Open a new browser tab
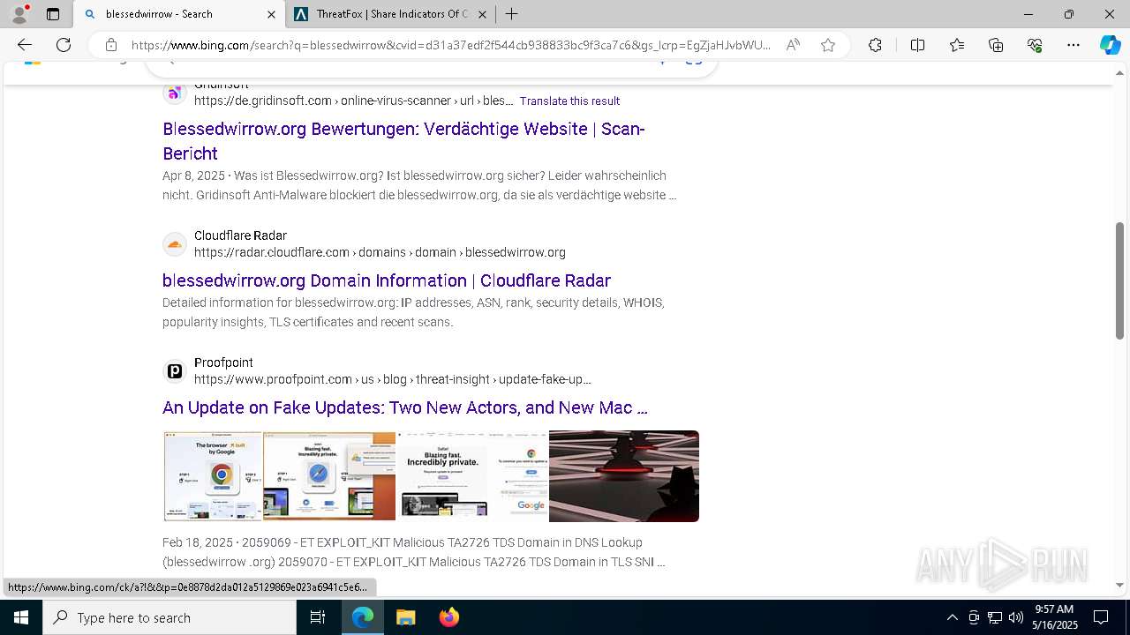 [x=511, y=14]
